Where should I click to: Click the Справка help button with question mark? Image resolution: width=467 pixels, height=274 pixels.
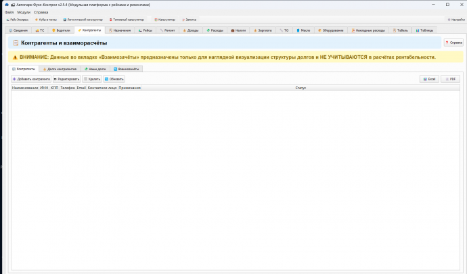[x=453, y=43]
